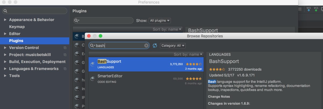Click the Updated 5/2/17 v1.6.9.171 text

pyautogui.click(x=232, y=75)
